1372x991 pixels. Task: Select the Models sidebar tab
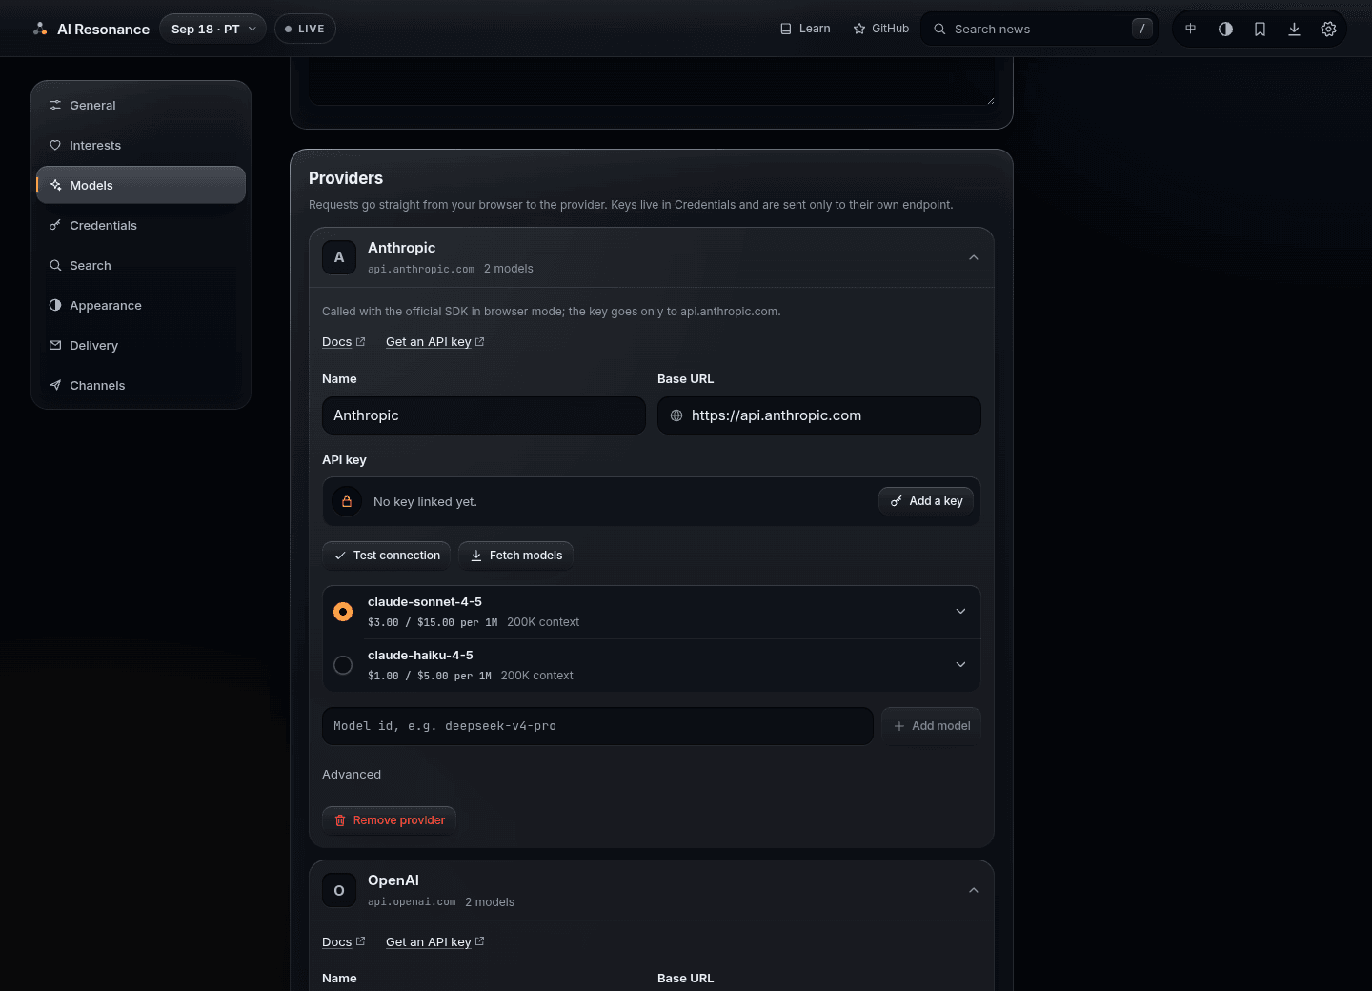point(141,185)
